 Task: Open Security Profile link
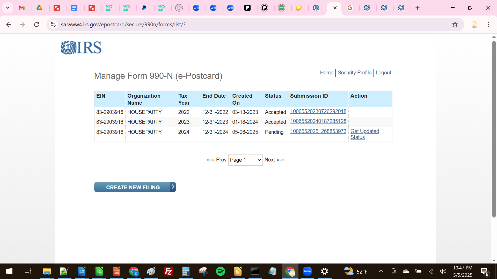(x=354, y=73)
